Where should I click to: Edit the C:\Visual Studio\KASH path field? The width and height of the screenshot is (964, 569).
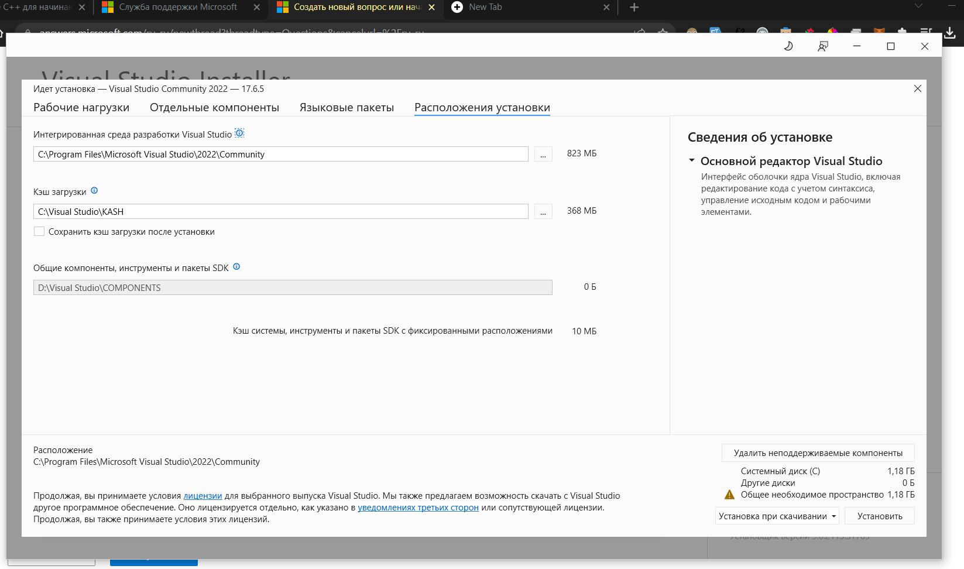click(281, 211)
